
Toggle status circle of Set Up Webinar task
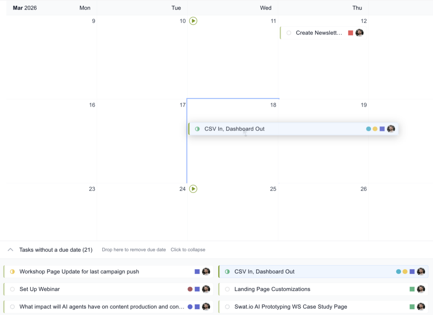[x=12, y=289]
